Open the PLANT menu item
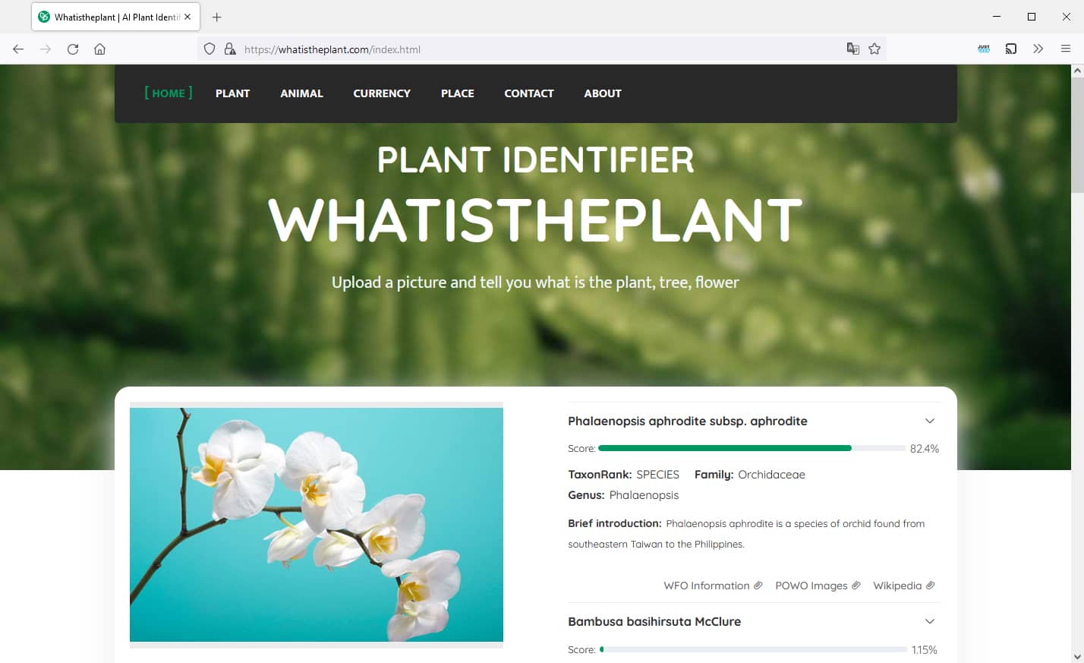 (x=232, y=93)
